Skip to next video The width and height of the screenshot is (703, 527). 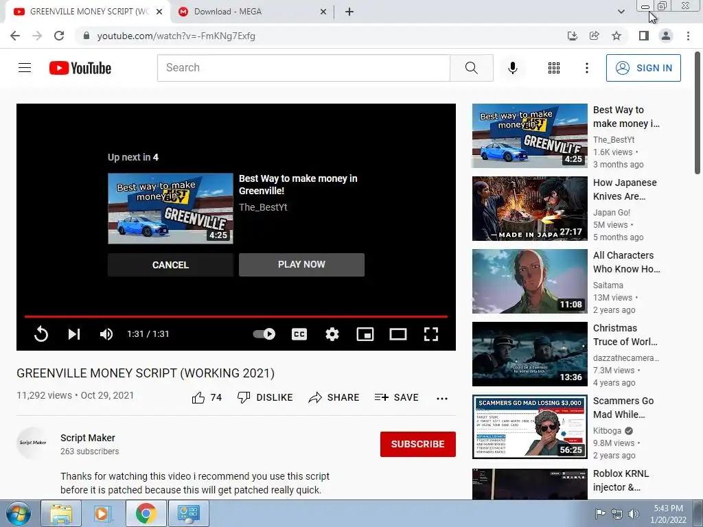tap(74, 334)
